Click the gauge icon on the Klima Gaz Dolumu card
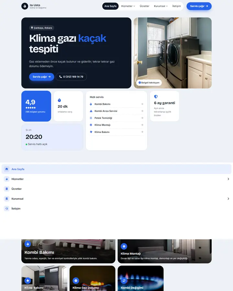This screenshot has width=233, height=291. 76,281
